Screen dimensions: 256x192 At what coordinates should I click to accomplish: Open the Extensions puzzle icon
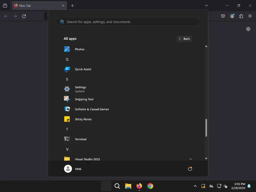(241, 16)
